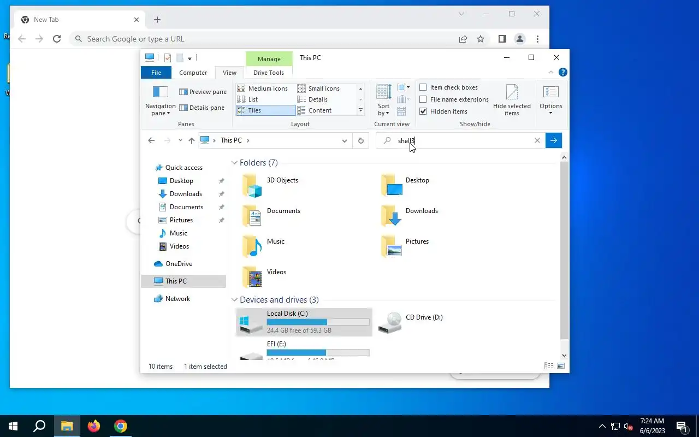
Task: Open Documents in navigation pane
Action: pos(186,207)
